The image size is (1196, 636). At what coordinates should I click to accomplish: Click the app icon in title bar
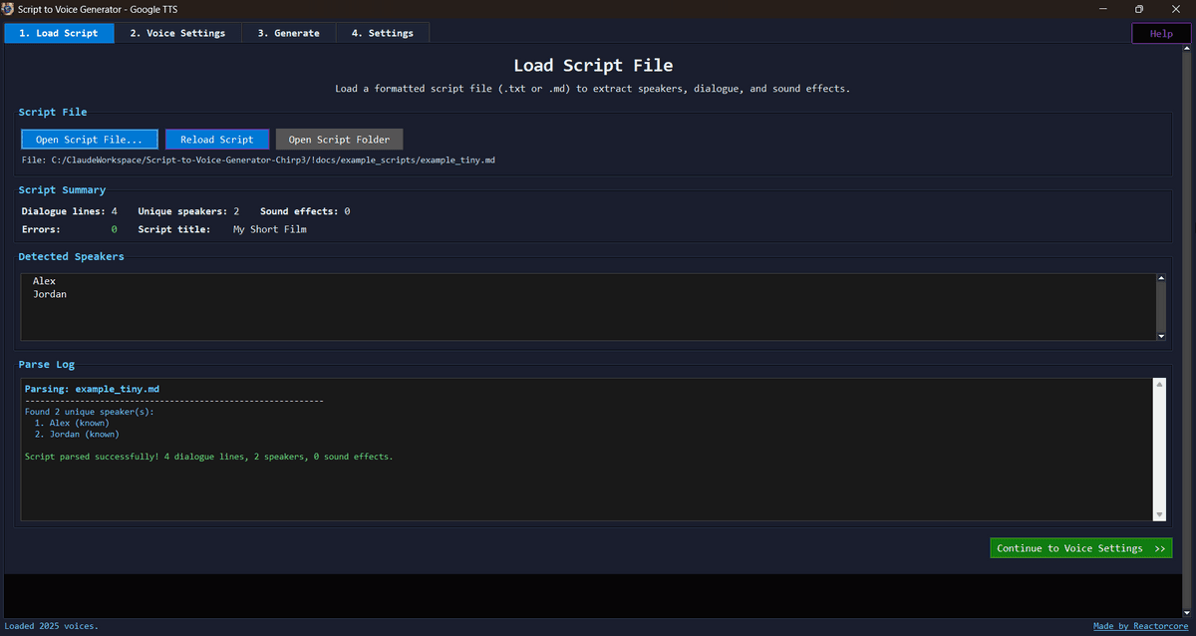(x=9, y=8)
